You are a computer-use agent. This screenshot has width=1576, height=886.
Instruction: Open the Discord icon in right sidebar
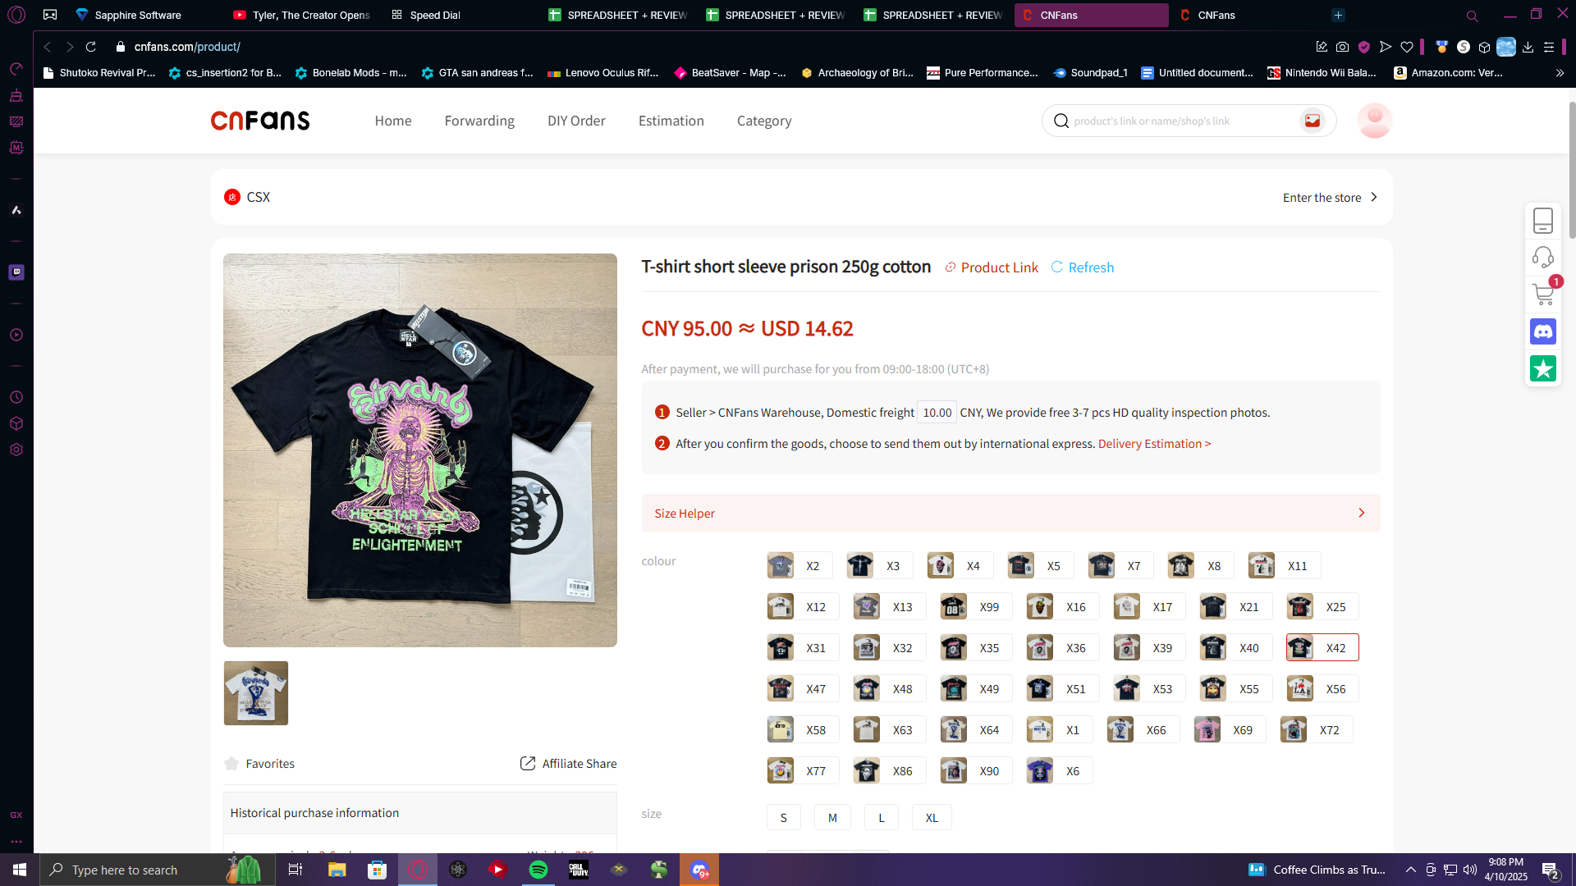(1543, 331)
